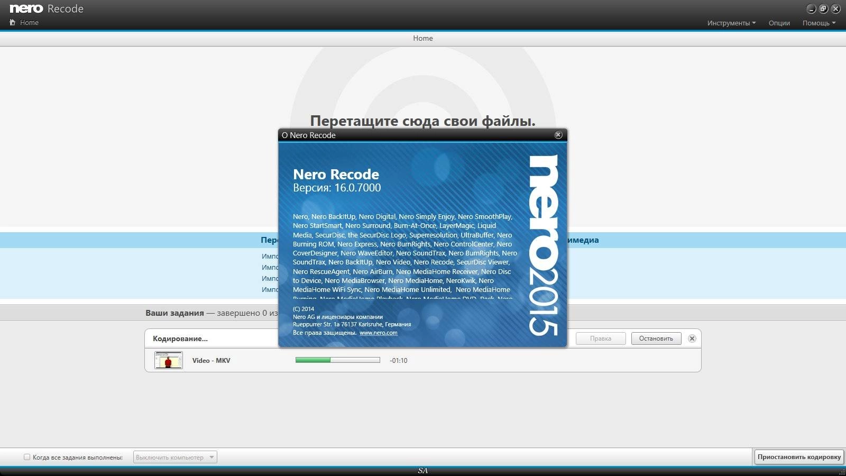Click the Ваши задания heading
The image size is (846, 476).
pos(174,313)
